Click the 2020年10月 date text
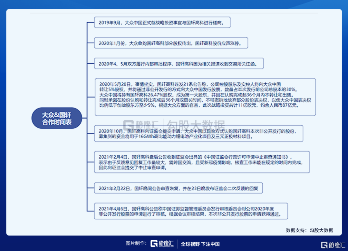This screenshot has width=348, height=251. 111,131
